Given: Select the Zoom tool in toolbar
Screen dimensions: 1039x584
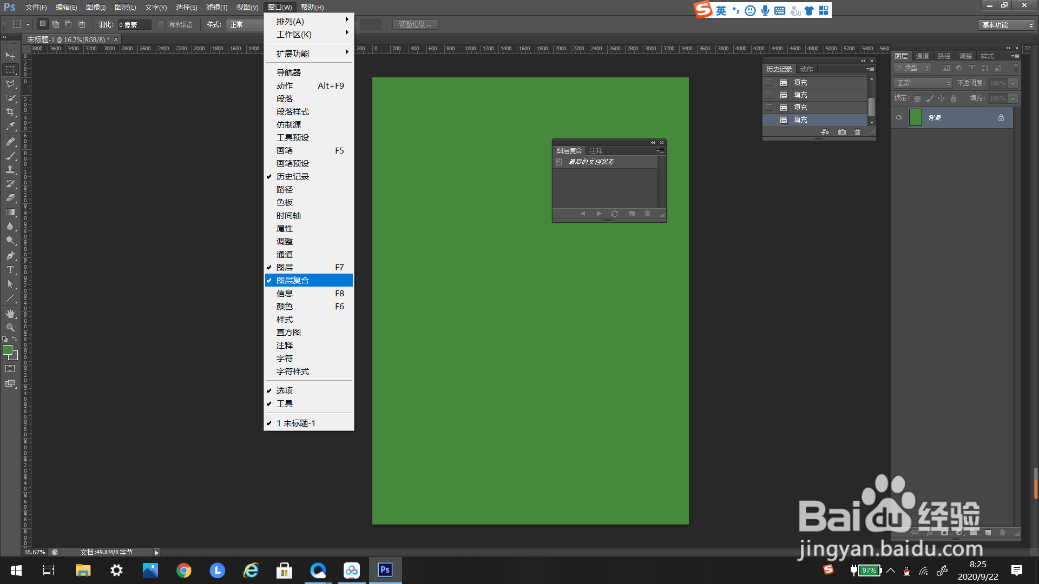Looking at the screenshot, I should point(10,328).
